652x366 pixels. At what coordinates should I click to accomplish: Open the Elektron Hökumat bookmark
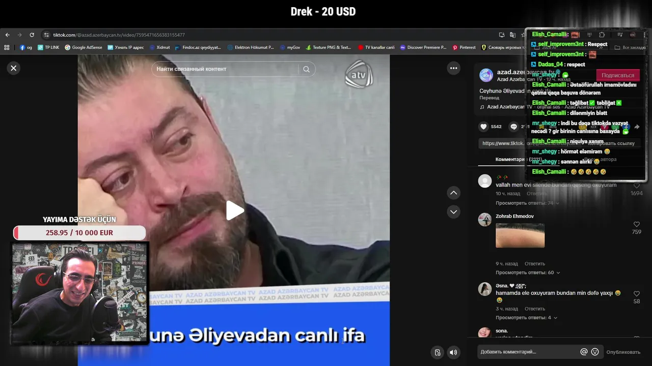pos(251,47)
